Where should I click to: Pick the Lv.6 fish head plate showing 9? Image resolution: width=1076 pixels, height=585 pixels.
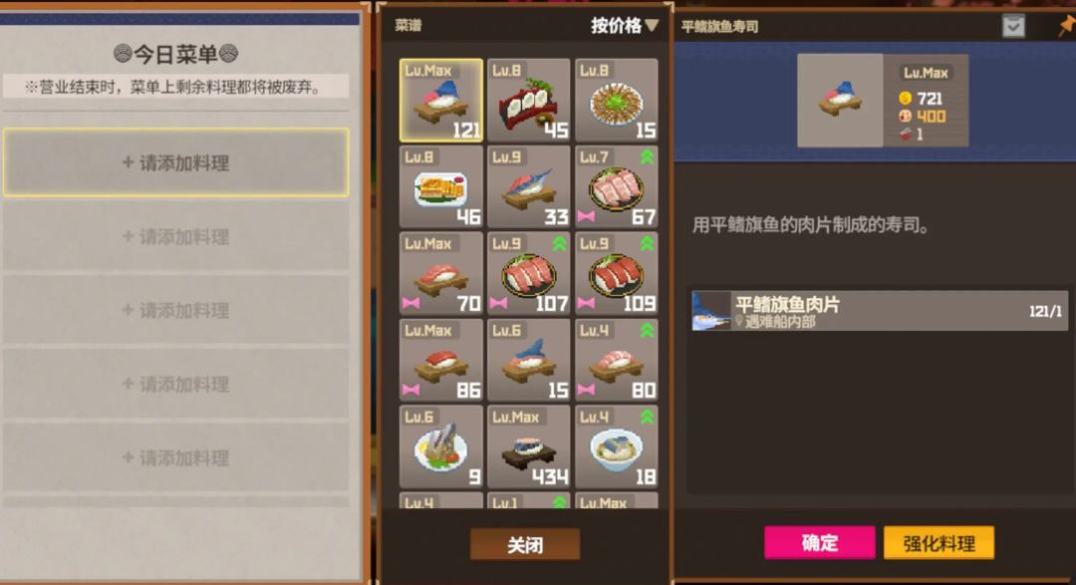(441, 447)
